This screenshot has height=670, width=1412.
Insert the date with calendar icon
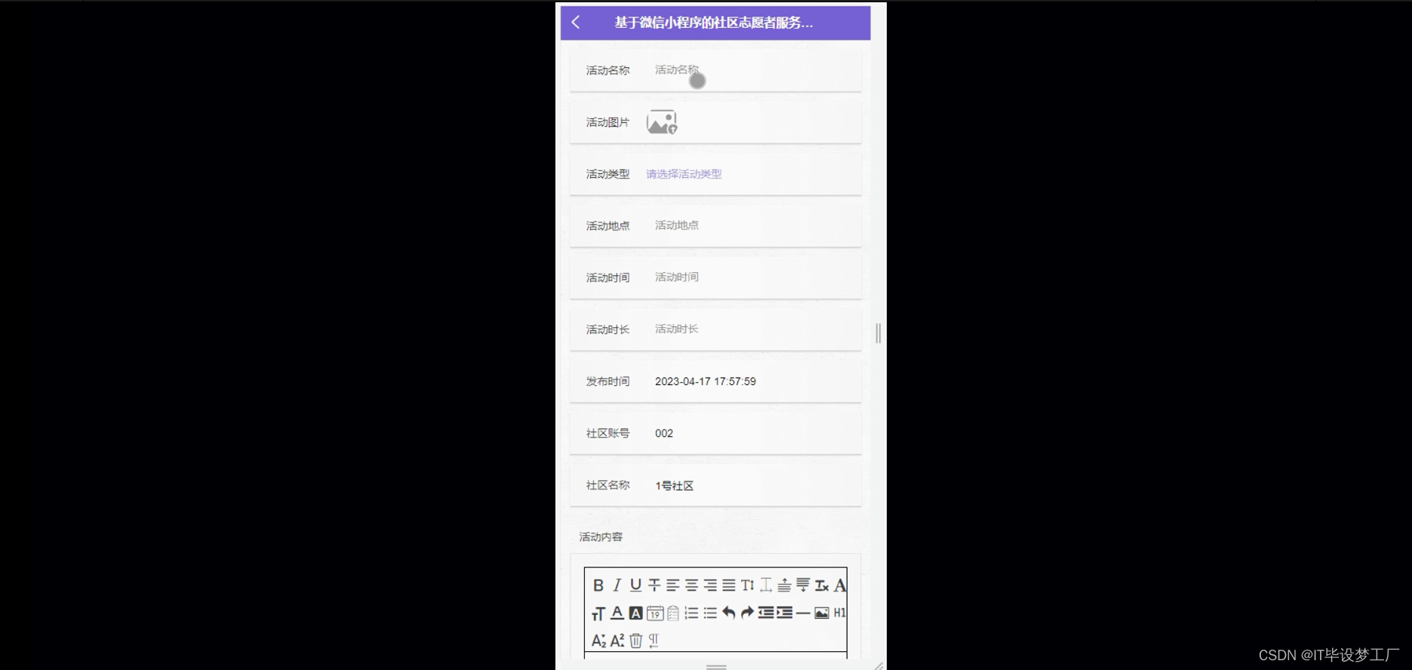click(x=655, y=613)
